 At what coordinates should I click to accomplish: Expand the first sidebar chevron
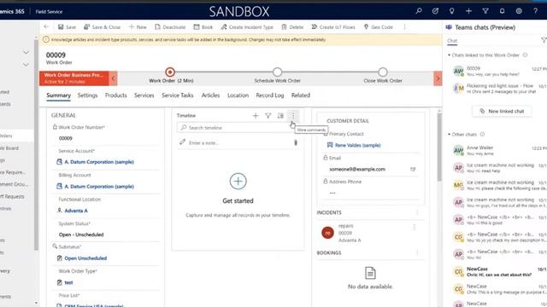(x=26, y=52)
